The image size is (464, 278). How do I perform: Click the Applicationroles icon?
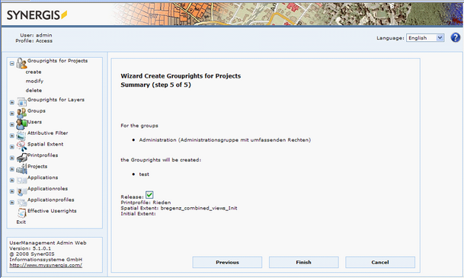tap(21, 191)
